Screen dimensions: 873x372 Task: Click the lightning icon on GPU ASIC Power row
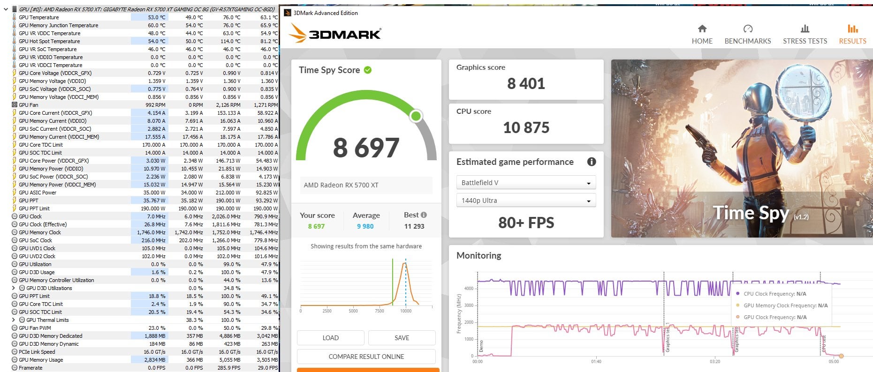coord(14,193)
